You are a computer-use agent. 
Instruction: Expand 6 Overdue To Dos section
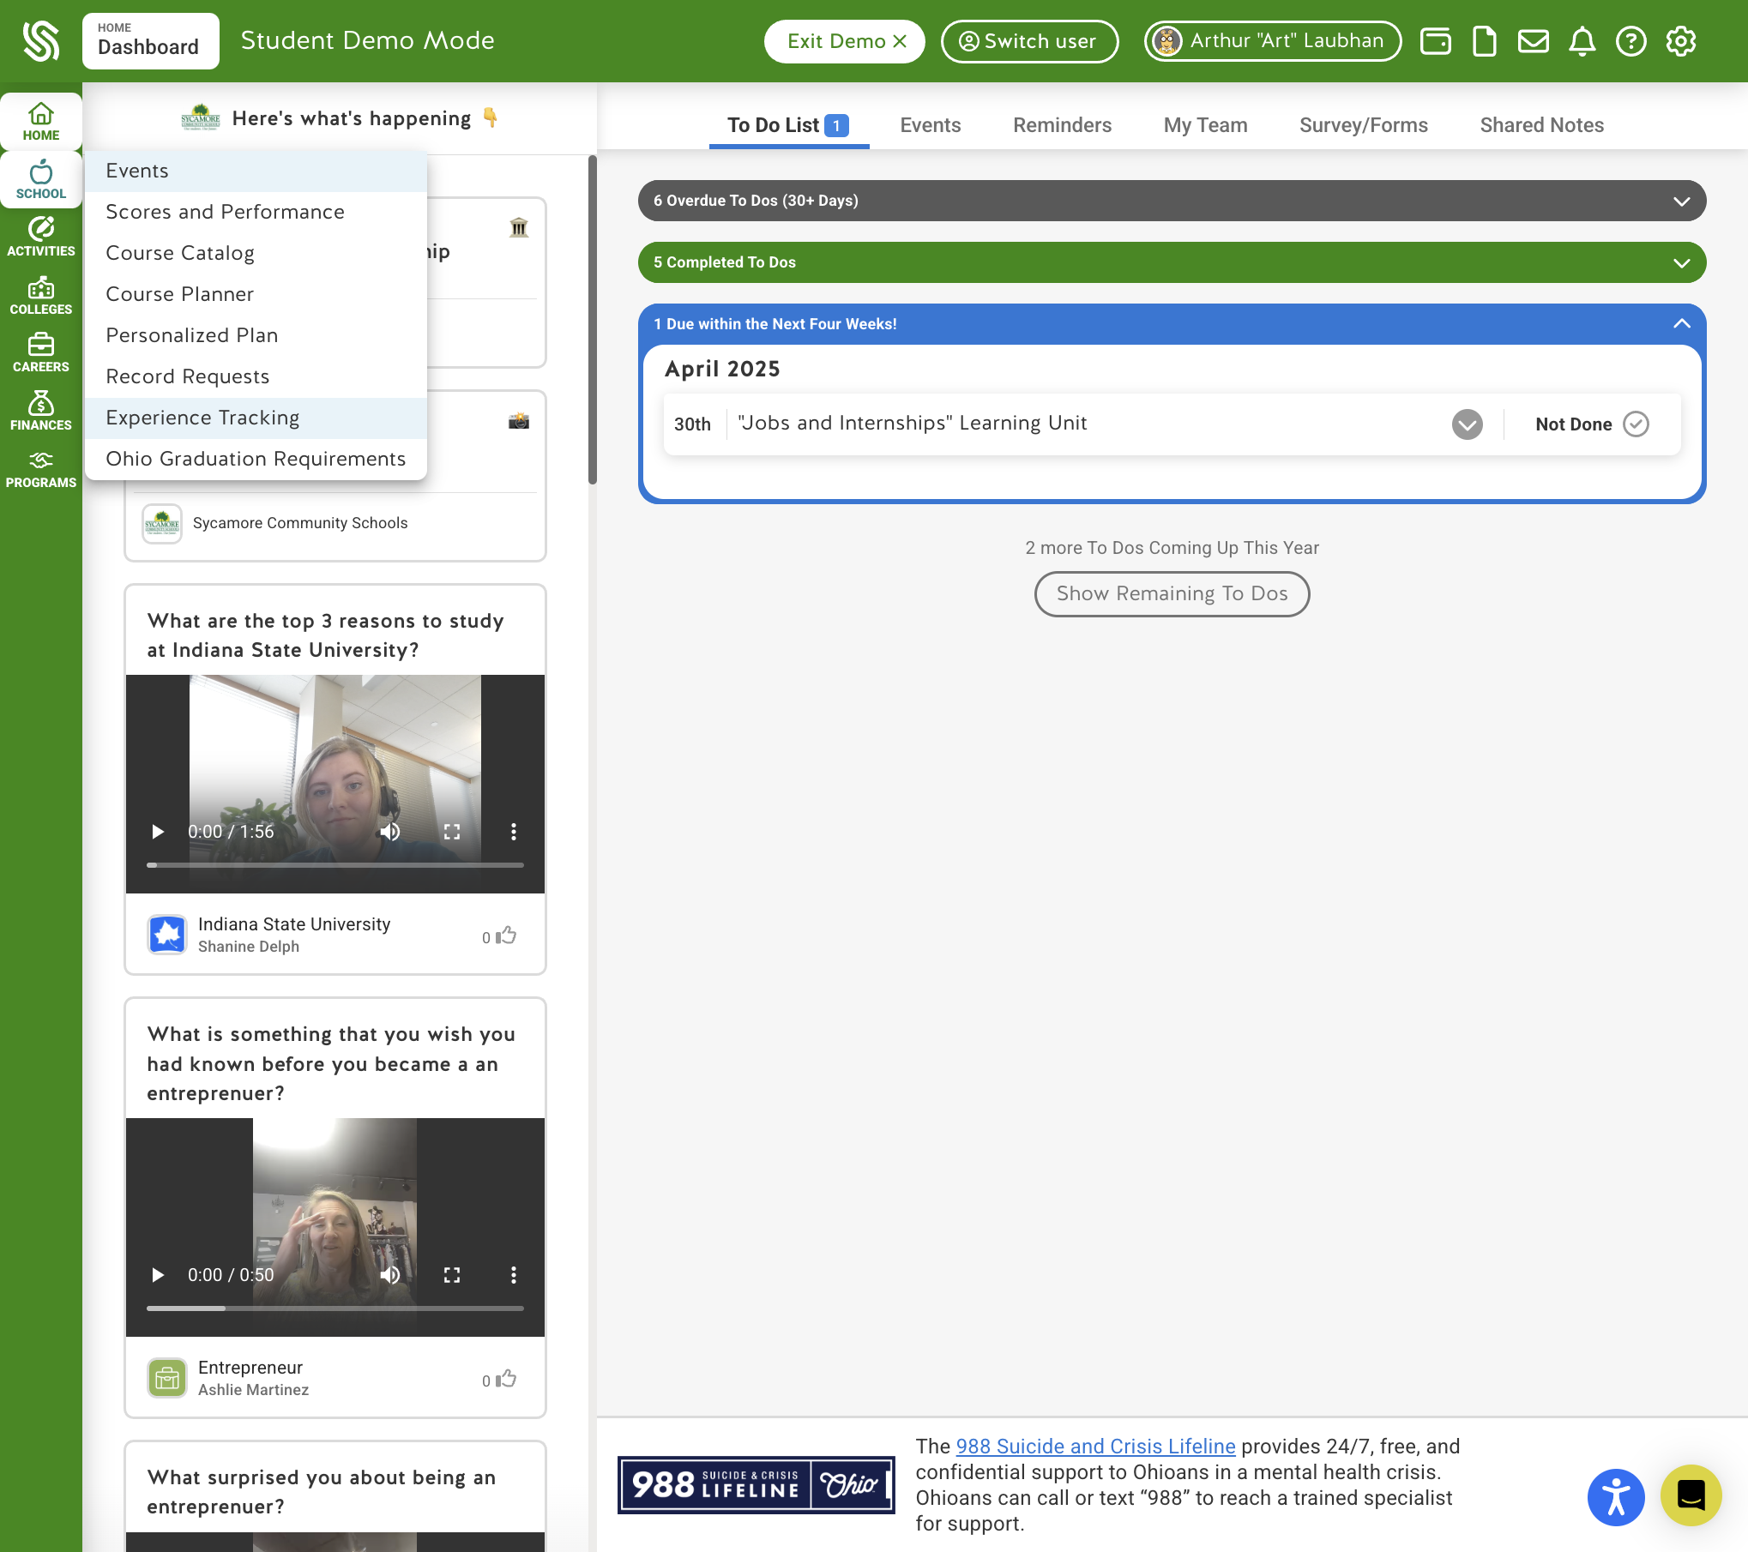pos(1172,201)
